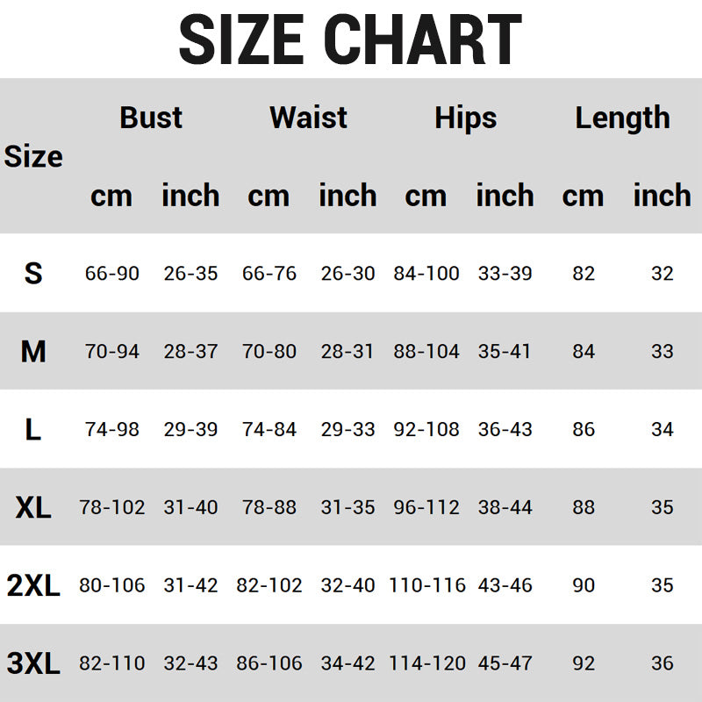Select the XL size row label
This screenshot has width=702, height=702.
coord(33,507)
